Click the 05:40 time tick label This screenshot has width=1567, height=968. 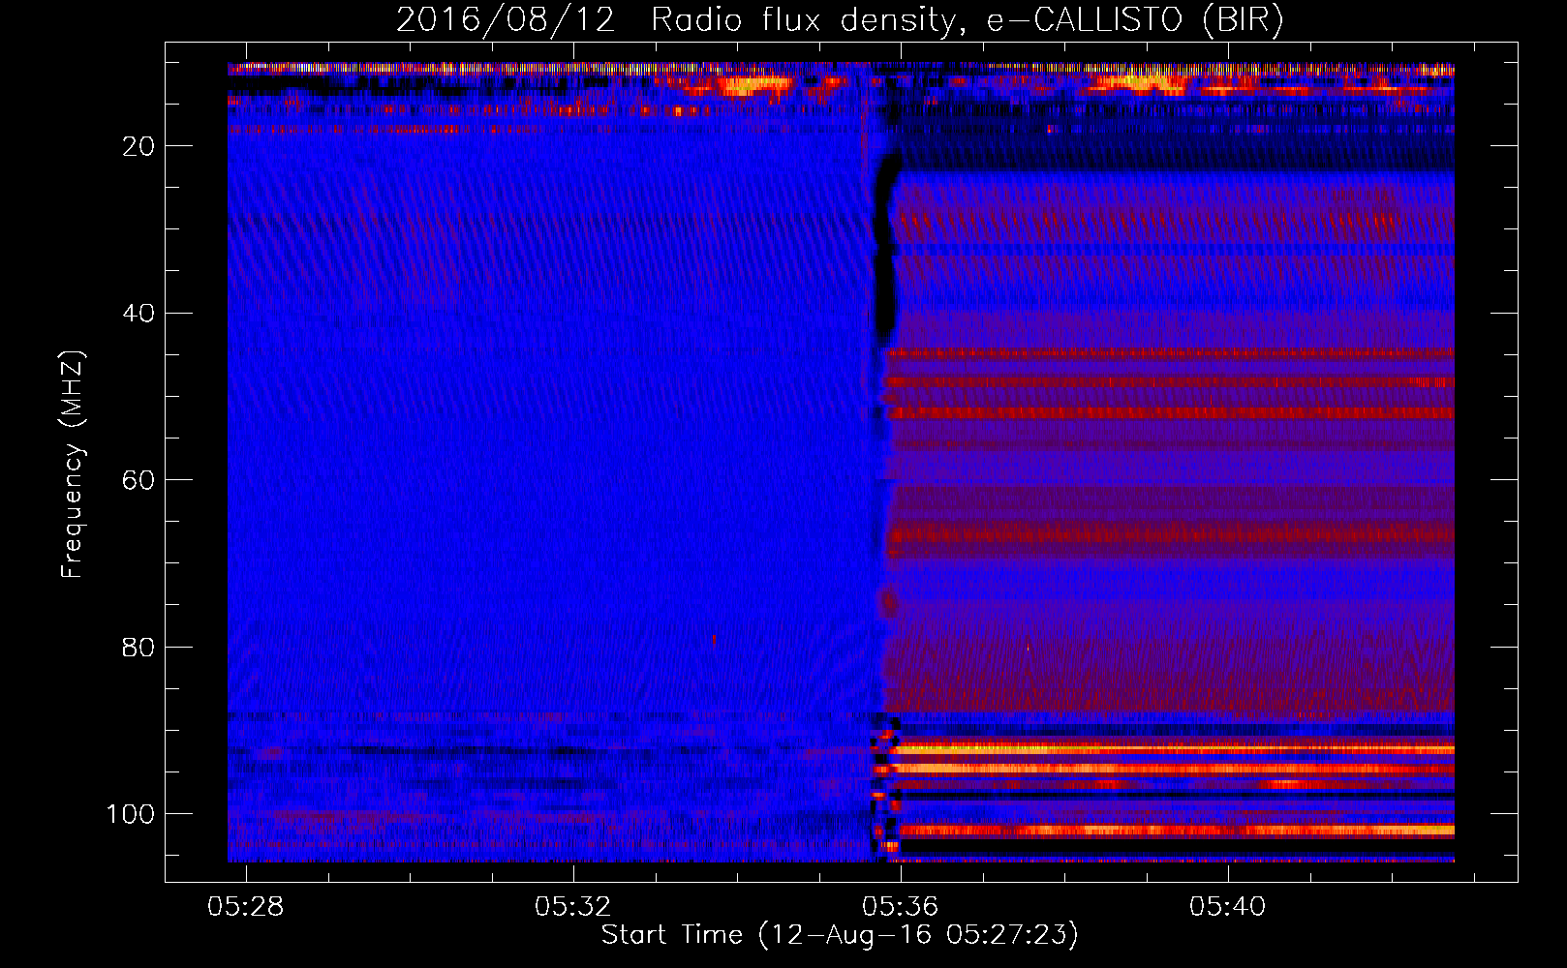1228,907
